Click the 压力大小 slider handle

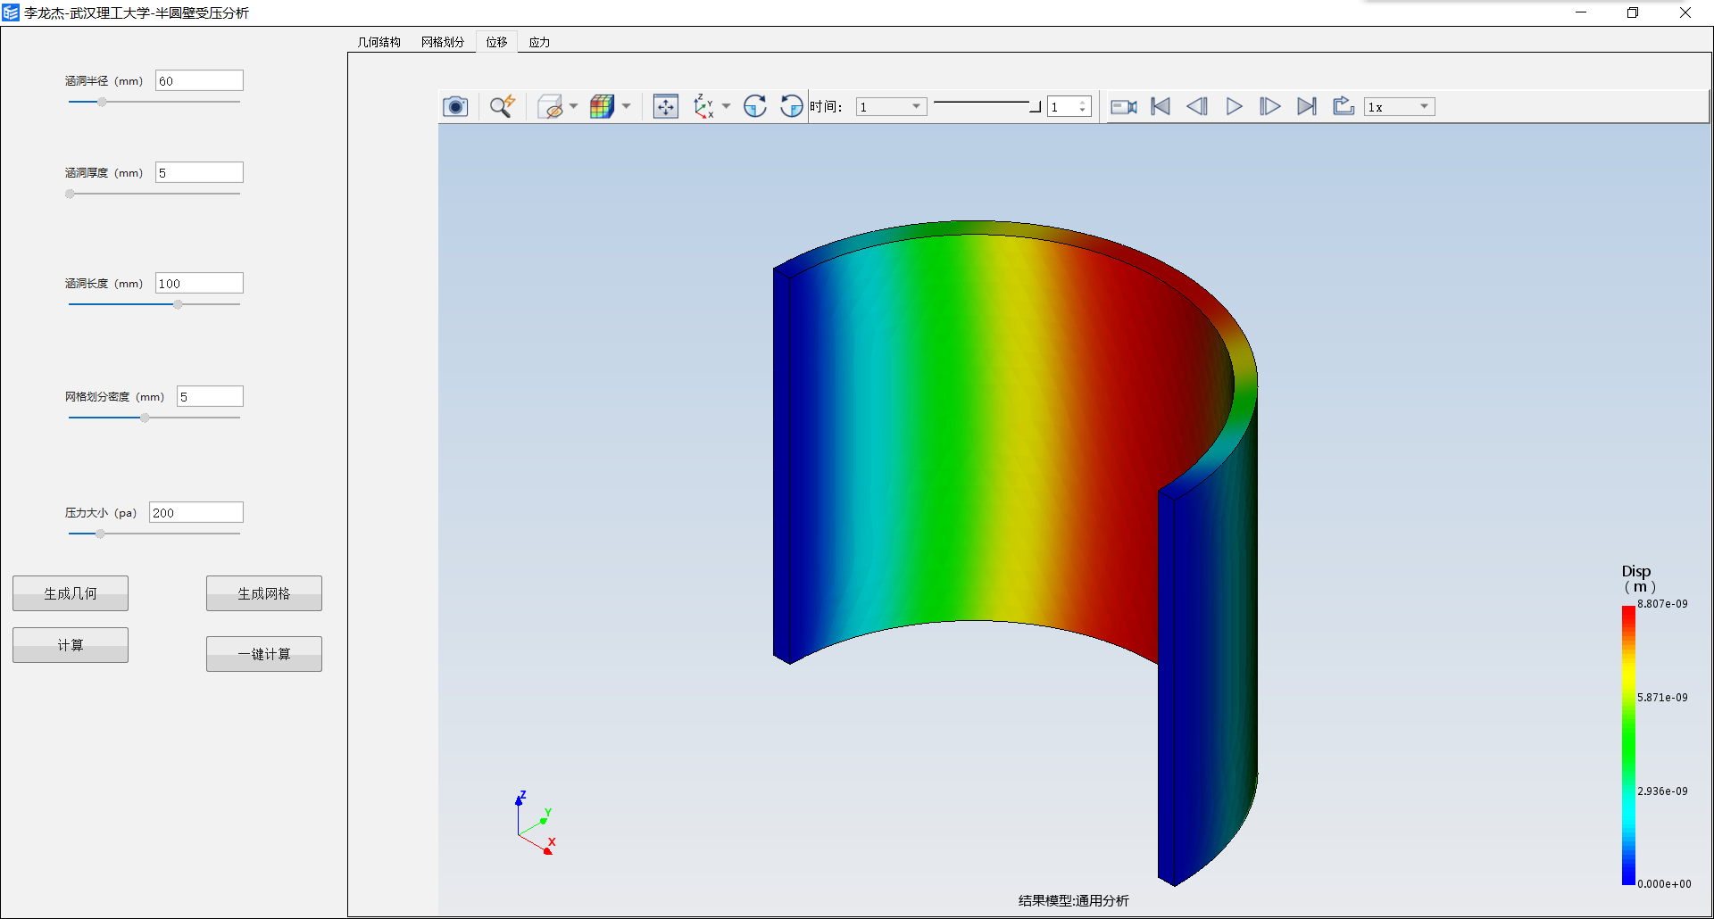click(x=100, y=534)
